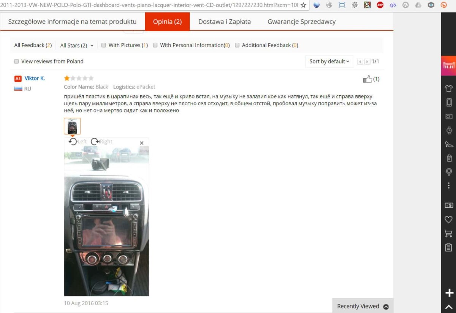Image resolution: width=456 pixels, height=313 pixels.
Task: Check View reviews from Poland
Action: pyautogui.click(x=16, y=61)
